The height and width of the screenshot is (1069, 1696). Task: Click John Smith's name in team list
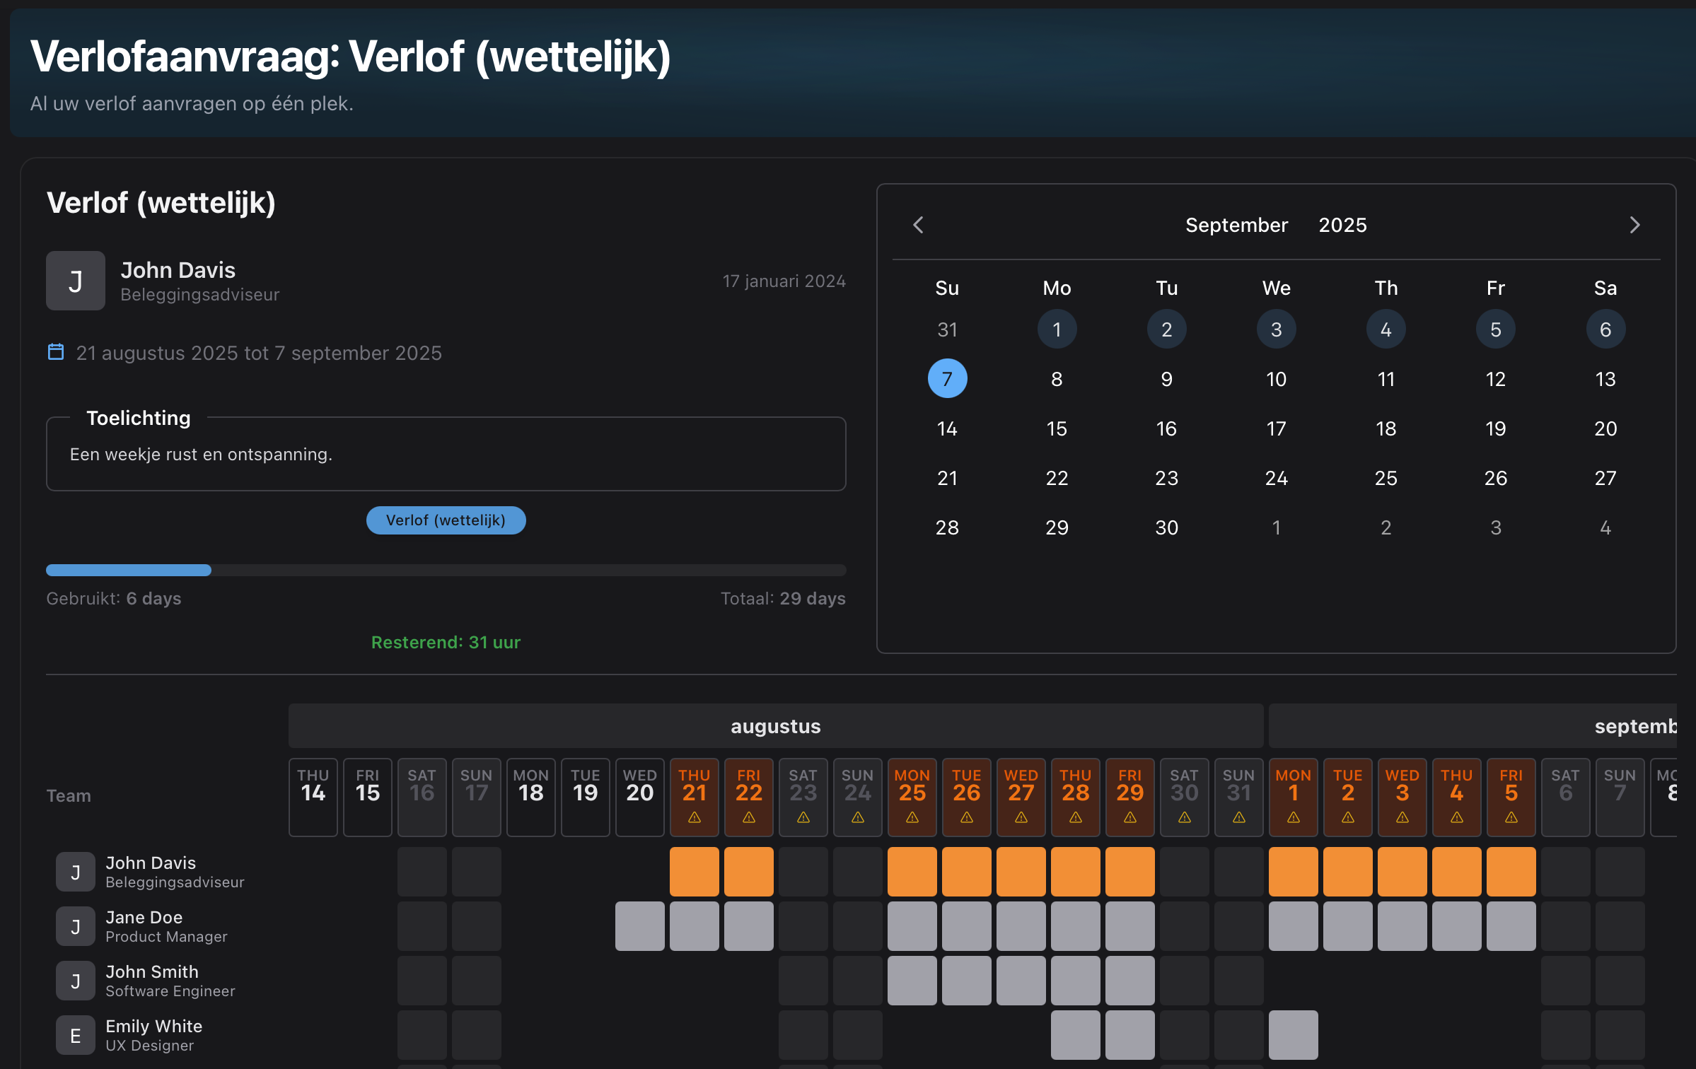pos(152,971)
